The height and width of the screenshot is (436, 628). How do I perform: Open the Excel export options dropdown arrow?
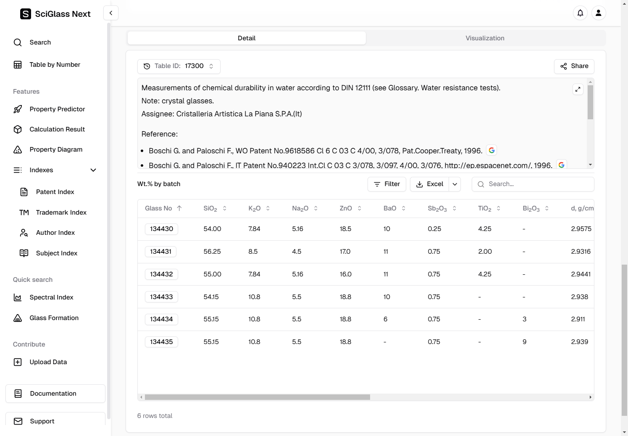(455, 184)
